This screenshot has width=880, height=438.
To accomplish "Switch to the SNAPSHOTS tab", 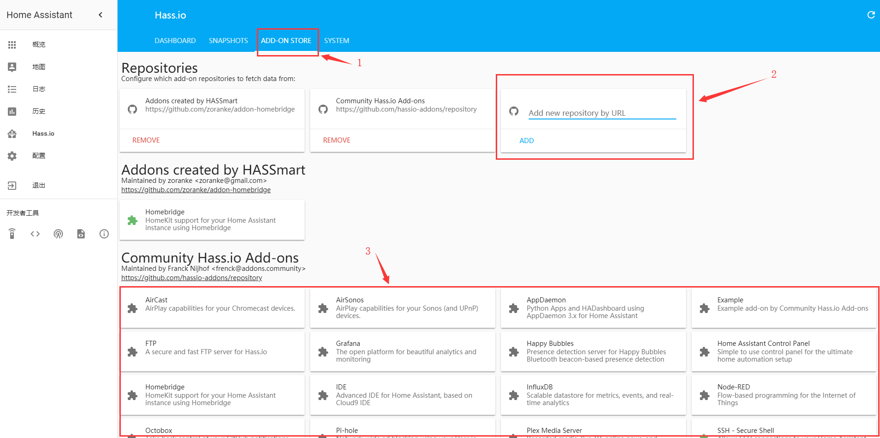I will coord(228,41).
